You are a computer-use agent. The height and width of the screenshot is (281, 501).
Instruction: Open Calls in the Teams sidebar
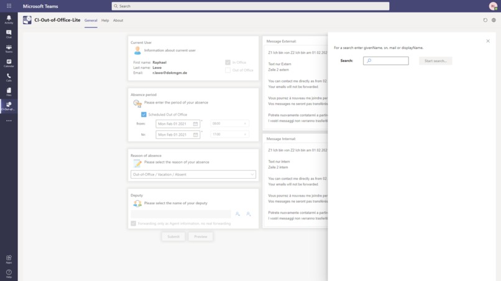9,78
